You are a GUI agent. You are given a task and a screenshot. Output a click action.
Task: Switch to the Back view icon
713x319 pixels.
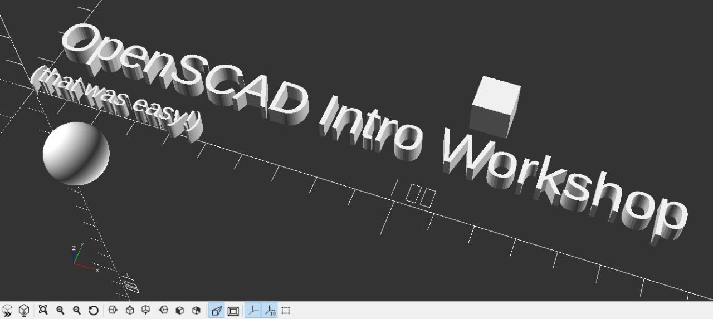click(196, 311)
